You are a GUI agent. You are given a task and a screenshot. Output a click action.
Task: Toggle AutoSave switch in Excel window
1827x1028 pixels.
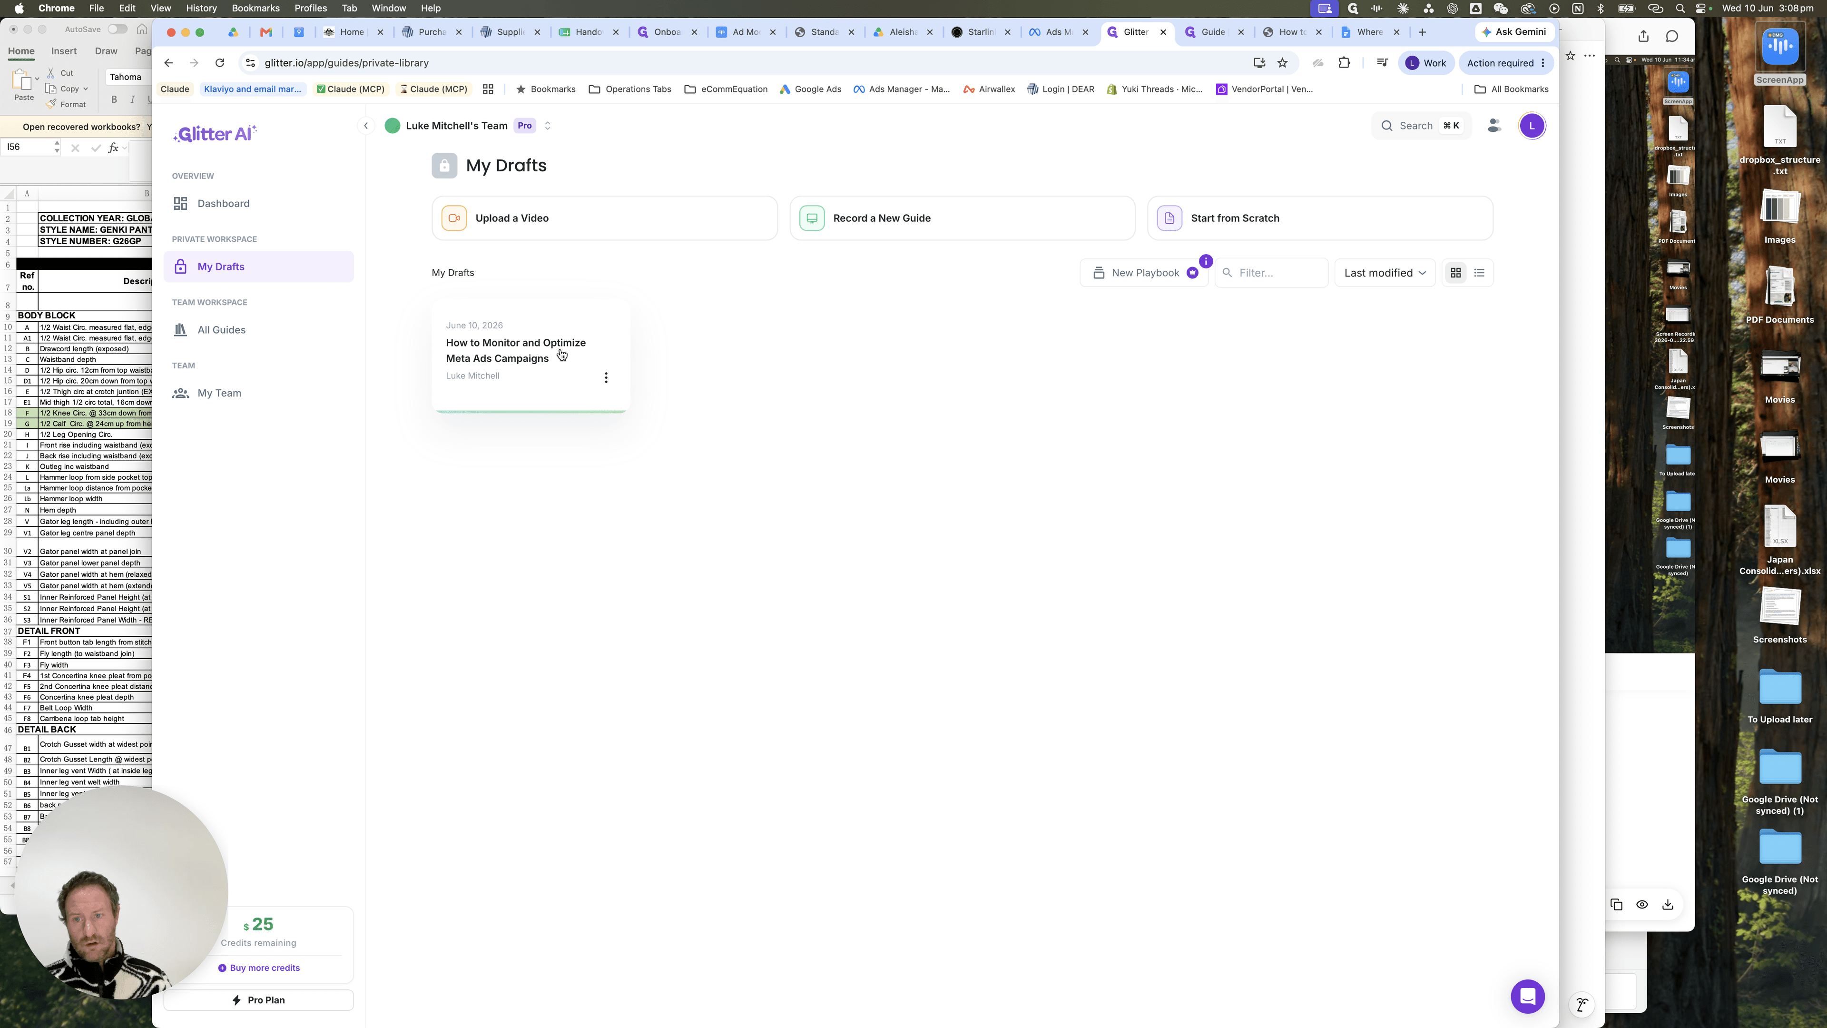click(118, 29)
